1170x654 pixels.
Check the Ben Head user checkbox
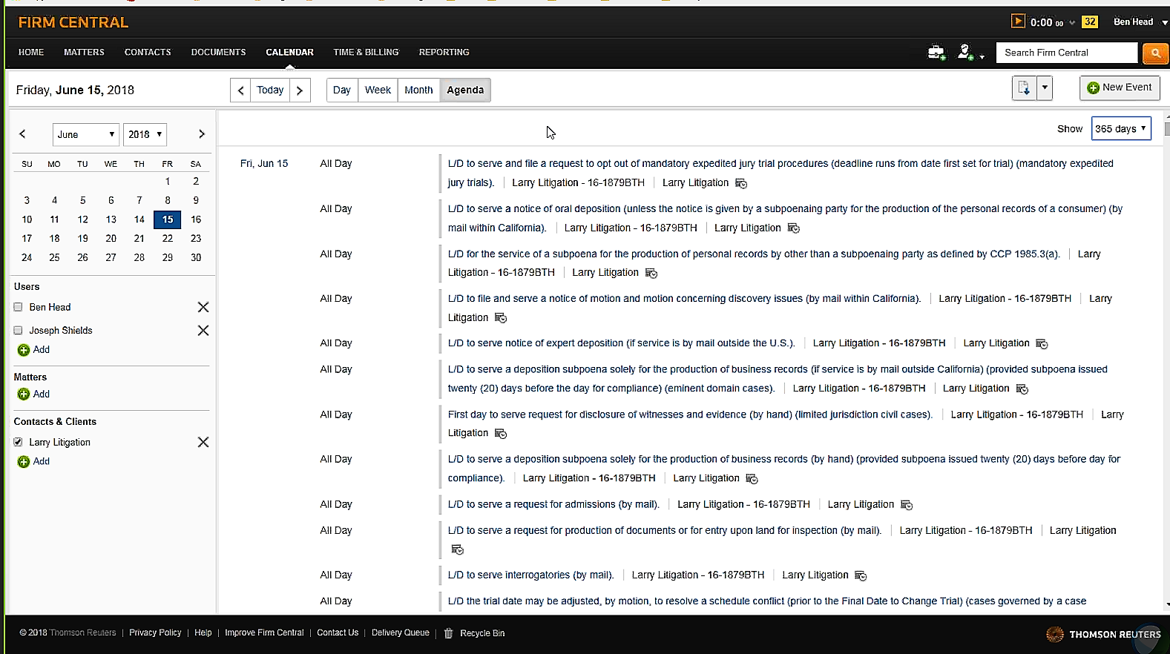tap(19, 307)
